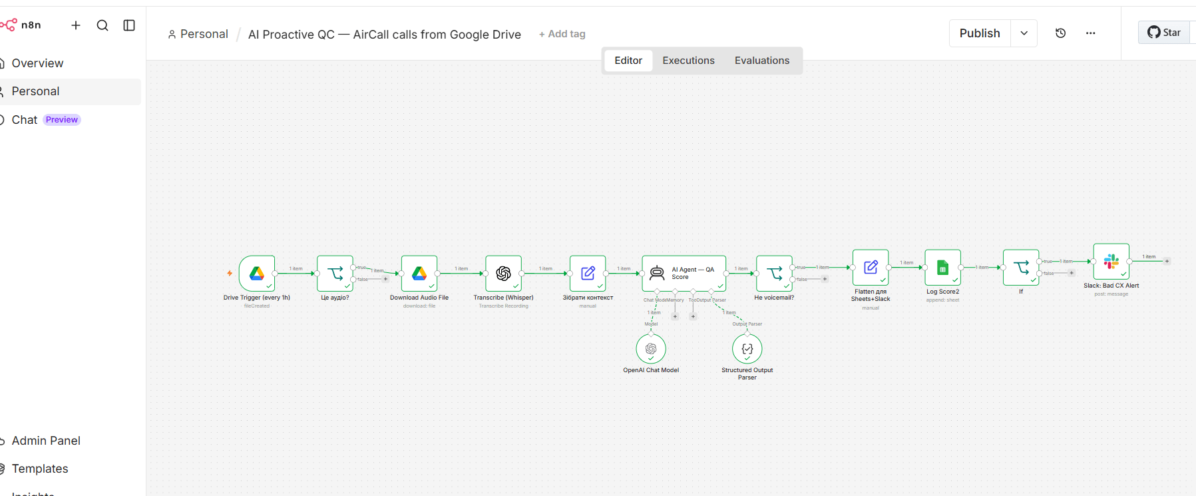1196x496 pixels.
Task: Go to the Personal breadcrumb link
Action: click(x=198, y=34)
